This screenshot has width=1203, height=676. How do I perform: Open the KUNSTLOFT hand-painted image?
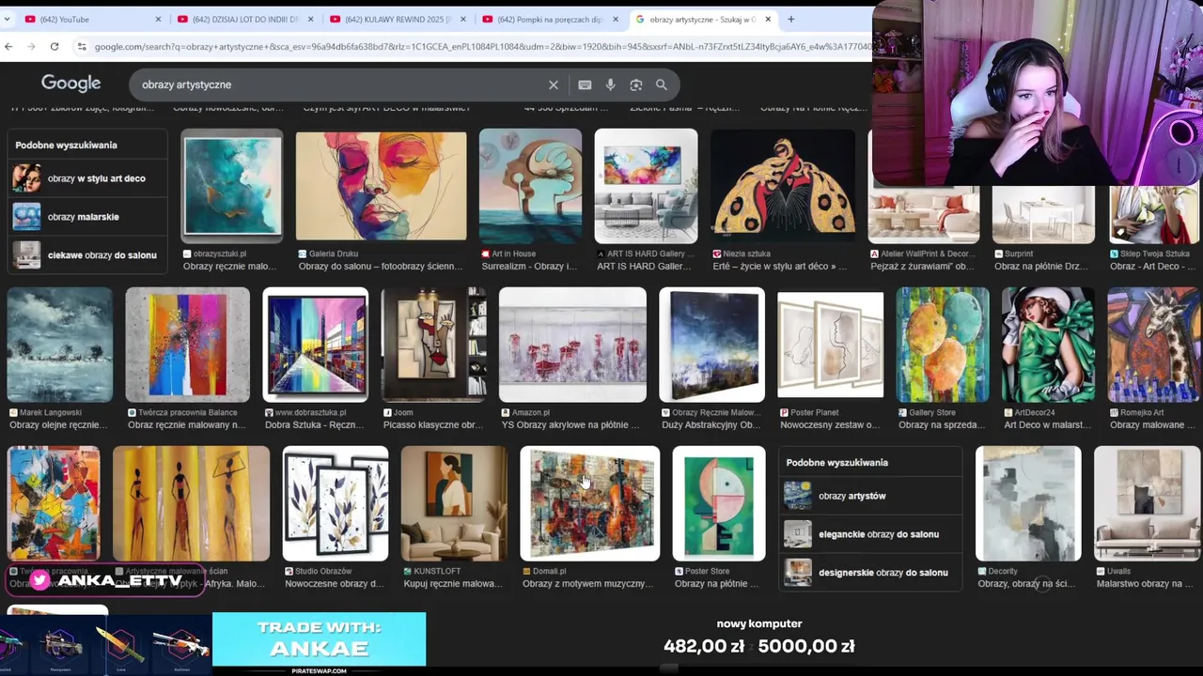(x=454, y=503)
